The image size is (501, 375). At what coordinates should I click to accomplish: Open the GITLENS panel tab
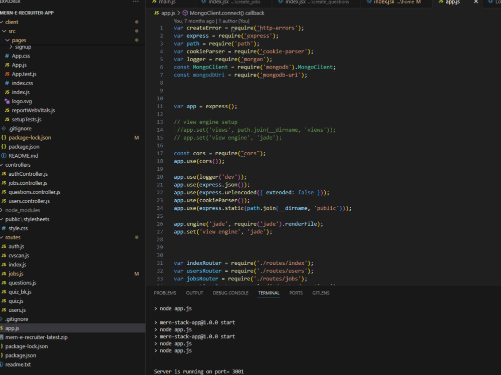point(321,293)
